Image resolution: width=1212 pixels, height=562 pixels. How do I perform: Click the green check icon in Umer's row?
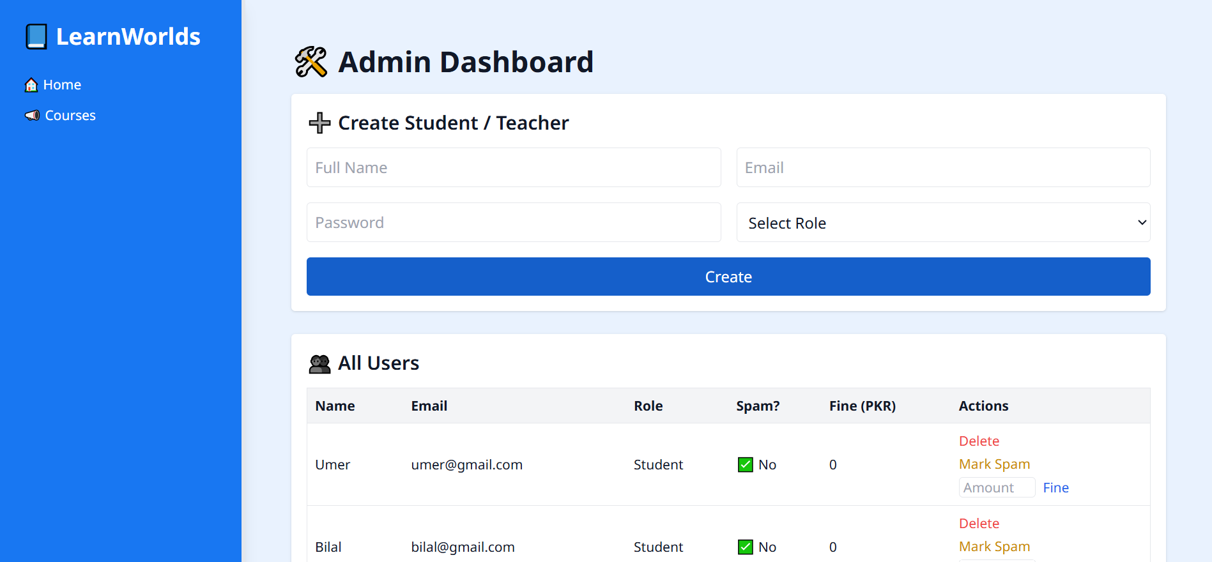pos(745,465)
